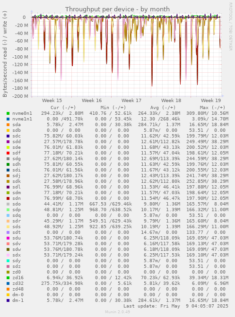Click the sdh device label
The width and height of the screenshot is (235, 317).
(17, 164)
